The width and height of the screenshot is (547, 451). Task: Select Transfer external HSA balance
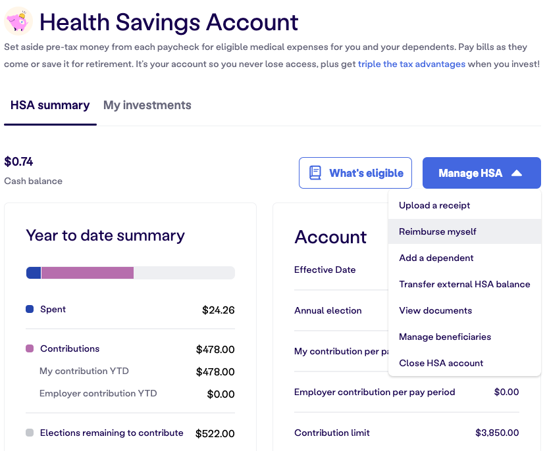pos(464,284)
